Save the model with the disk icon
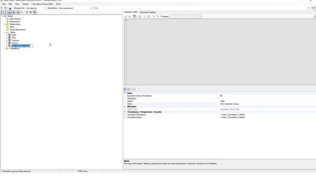The width and height of the screenshot is (316, 178). [x=10, y=8]
